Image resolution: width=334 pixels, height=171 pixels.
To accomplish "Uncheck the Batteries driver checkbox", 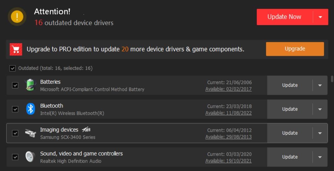I will (x=15, y=85).
